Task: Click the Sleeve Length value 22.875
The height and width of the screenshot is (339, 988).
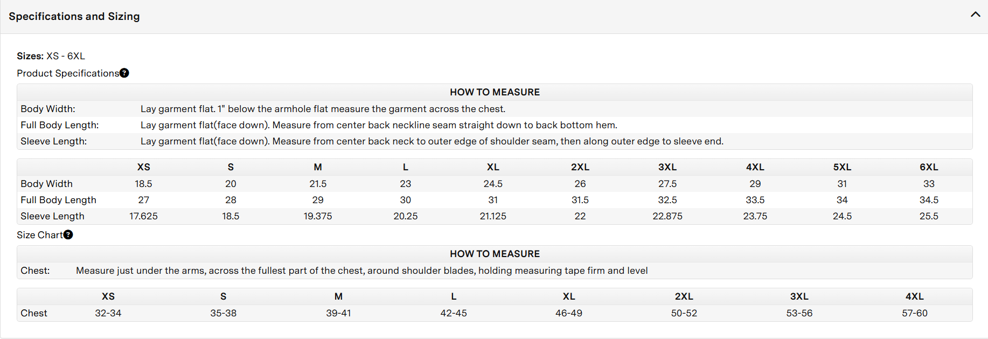Action: (667, 216)
